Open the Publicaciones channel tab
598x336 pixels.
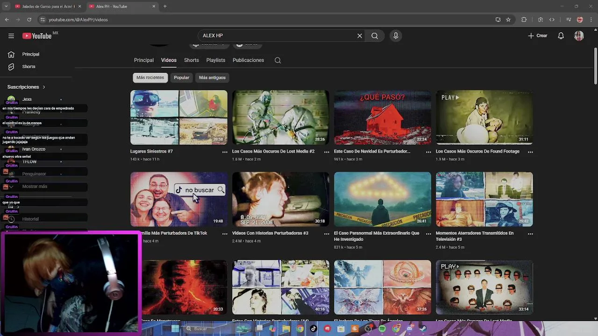click(249, 60)
